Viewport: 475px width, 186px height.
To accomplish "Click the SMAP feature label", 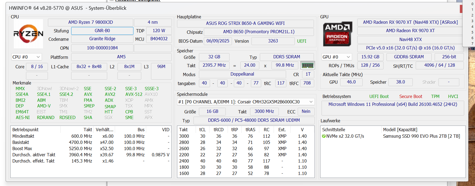I will pyautogui.click(x=110, y=107).
